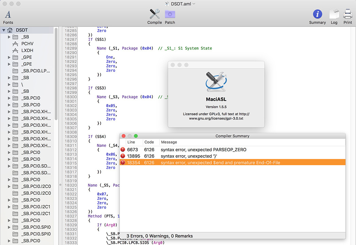The image size is (356, 245).
Task: Open the Fonts panel
Action: [8, 17]
